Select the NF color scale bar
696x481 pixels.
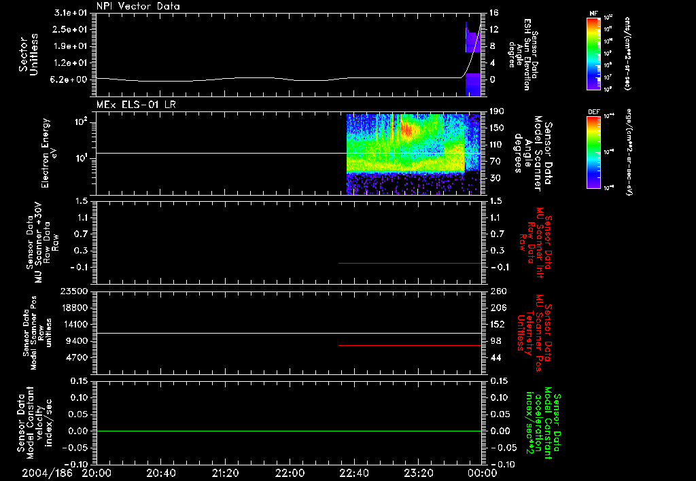pyautogui.click(x=593, y=53)
